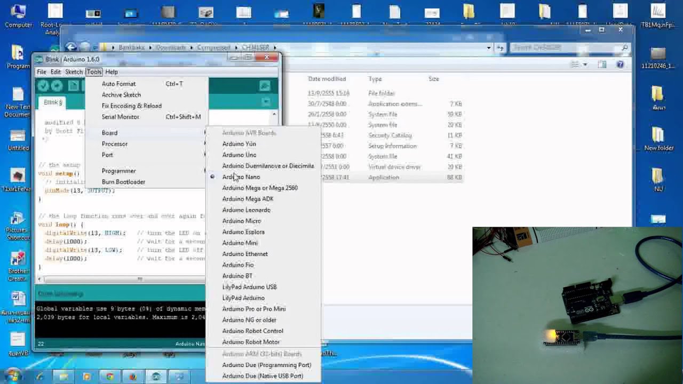Select the T81Mq.nFp desktop icon
This screenshot has height=384, width=683.
[658, 16]
